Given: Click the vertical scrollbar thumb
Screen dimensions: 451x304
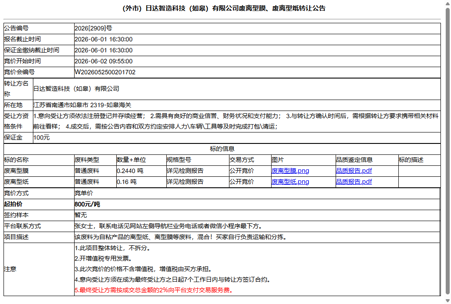Looking at the screenshot, I should pyautogui.click(x=447, y=152).
